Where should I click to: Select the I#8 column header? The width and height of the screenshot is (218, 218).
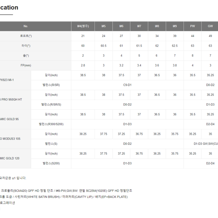157,26
